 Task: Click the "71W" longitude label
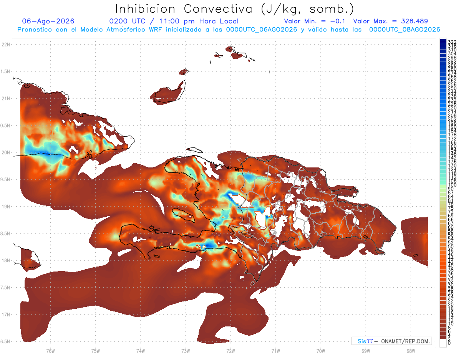[x=275, y=351]
